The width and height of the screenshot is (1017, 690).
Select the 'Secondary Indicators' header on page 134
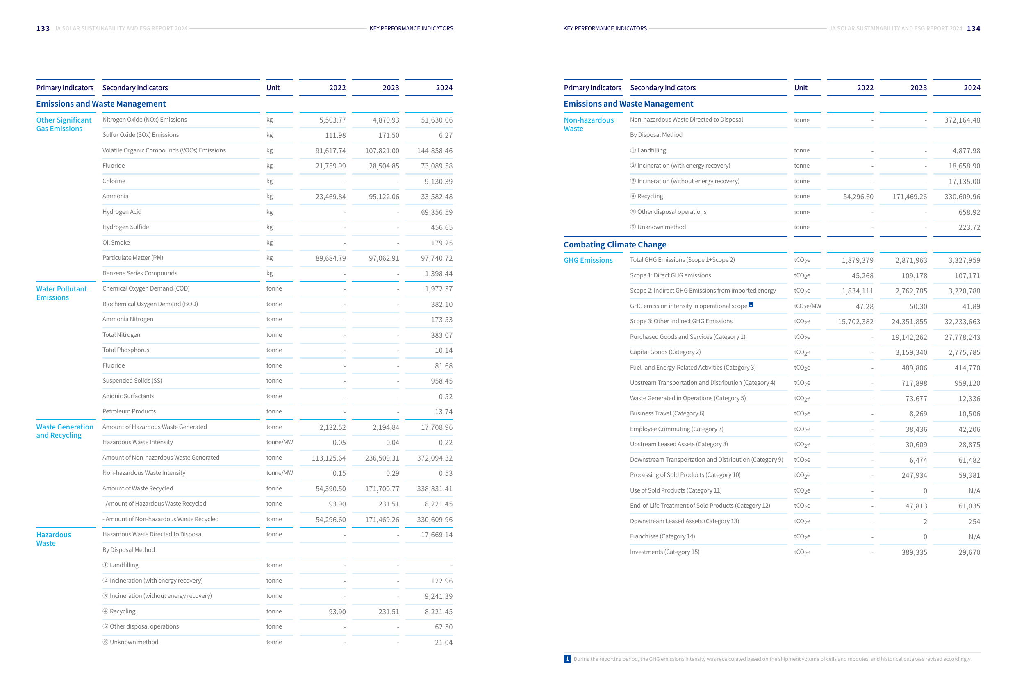(662, 88)
